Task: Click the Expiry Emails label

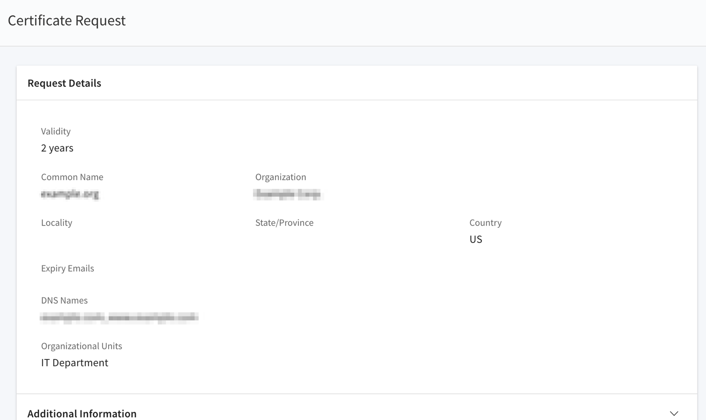Action: tap(68, 268)
